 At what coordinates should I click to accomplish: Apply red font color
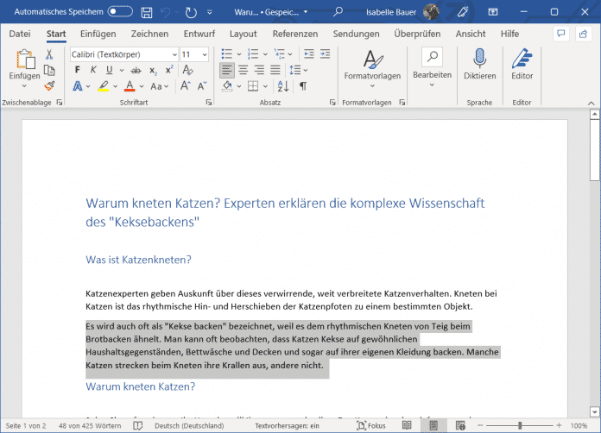pyautogui.click(x=130, y=86)
